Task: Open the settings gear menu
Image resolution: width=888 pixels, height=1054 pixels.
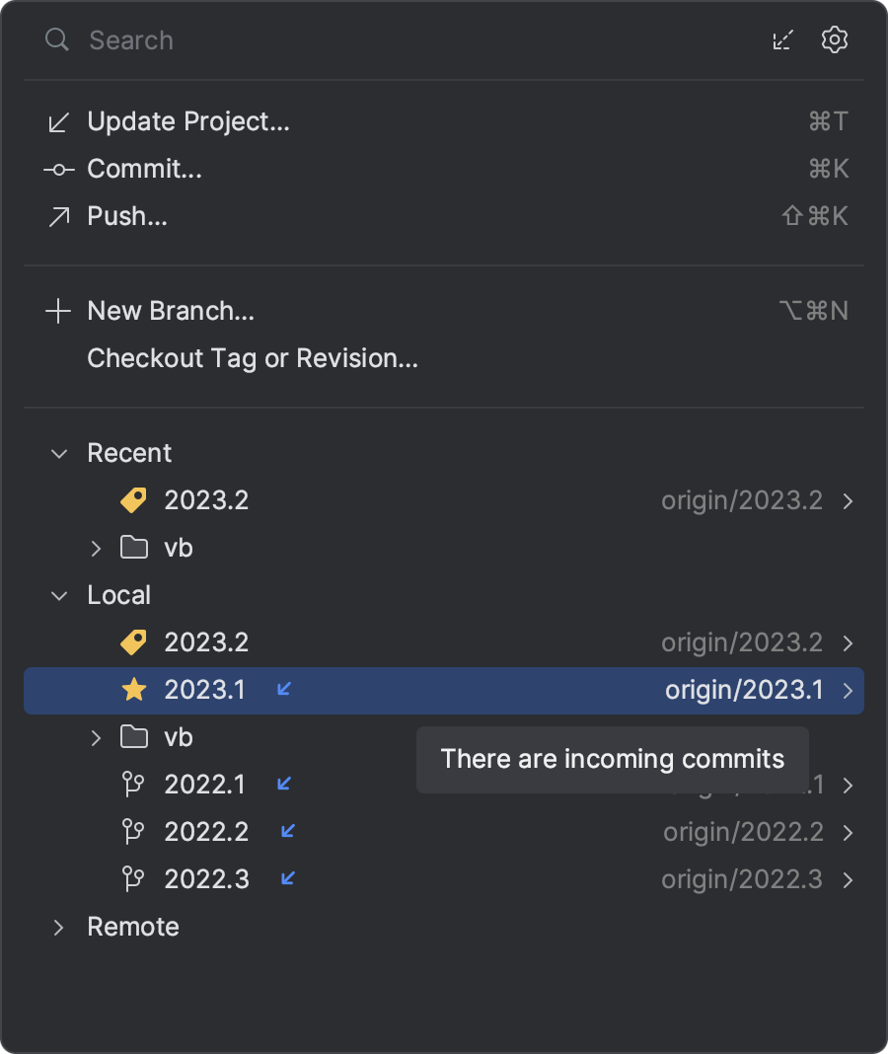Action: click(834, 39)
